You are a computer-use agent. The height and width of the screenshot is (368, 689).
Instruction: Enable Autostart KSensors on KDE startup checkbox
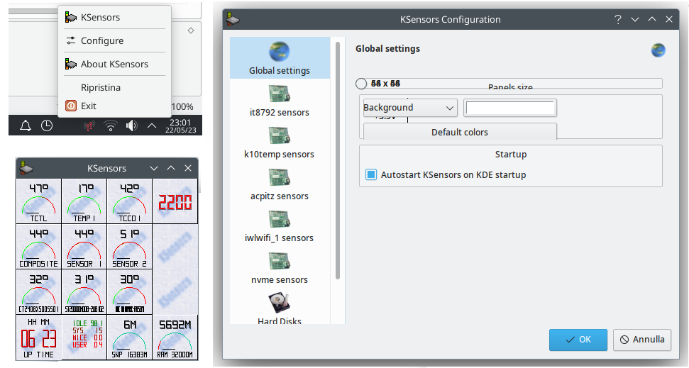[x=371, y=174]
